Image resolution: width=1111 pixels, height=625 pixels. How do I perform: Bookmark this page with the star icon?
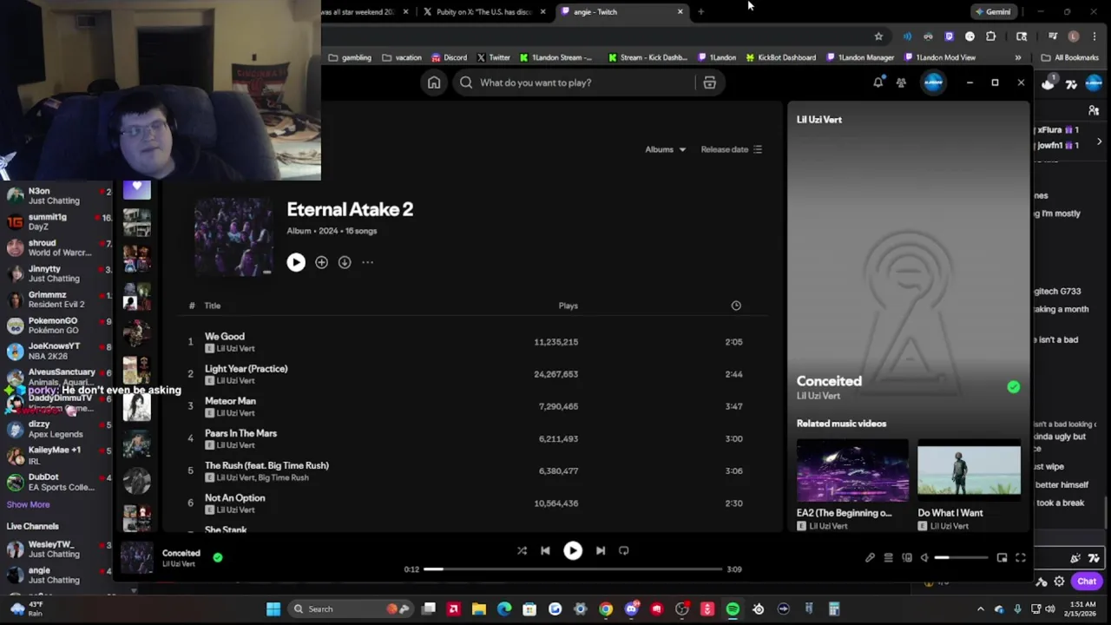(878, 36)
